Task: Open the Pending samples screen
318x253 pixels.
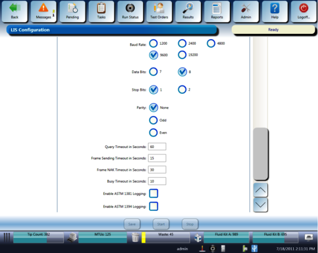Action: (72, 9)
